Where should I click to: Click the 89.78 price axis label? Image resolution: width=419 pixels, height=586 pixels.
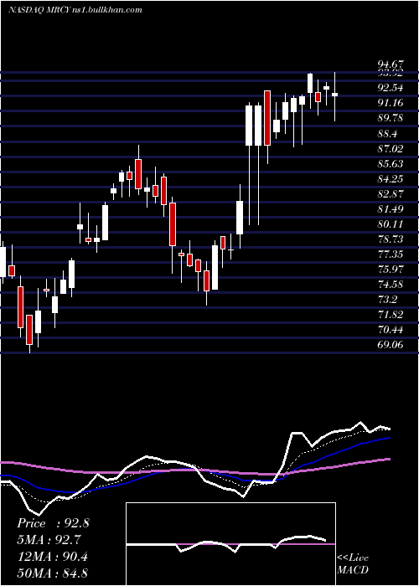(x=391, y=118)
